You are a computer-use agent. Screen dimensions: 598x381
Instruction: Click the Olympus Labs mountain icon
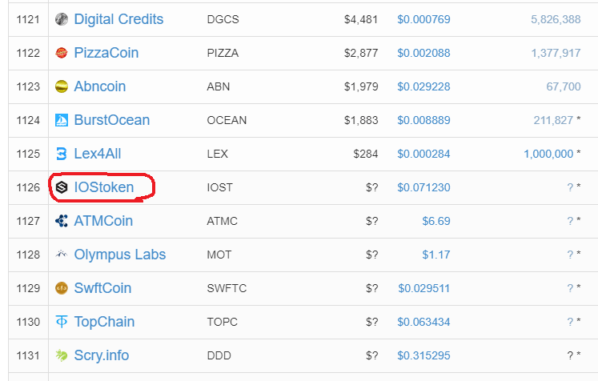[x=62, y=254]
